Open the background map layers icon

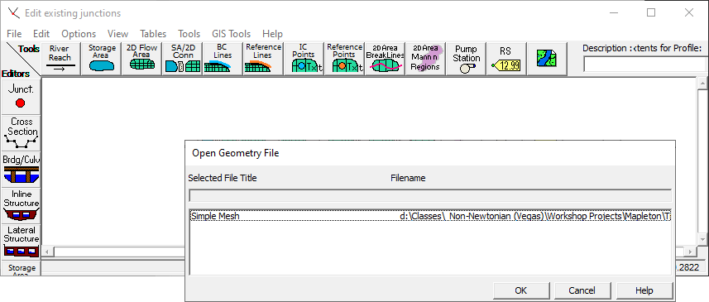547,58
